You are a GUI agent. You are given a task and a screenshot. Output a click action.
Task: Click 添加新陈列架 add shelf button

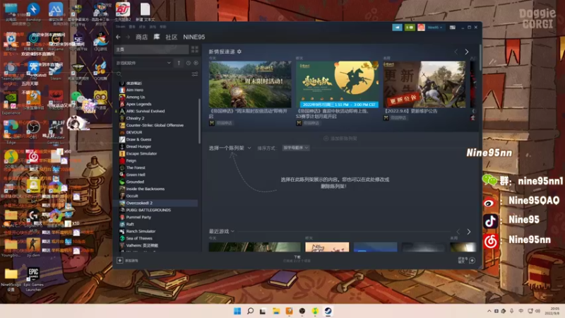click(340, 139)
